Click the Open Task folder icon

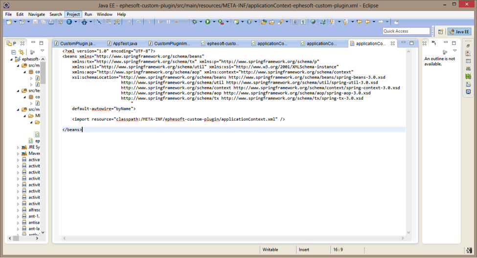272,22
